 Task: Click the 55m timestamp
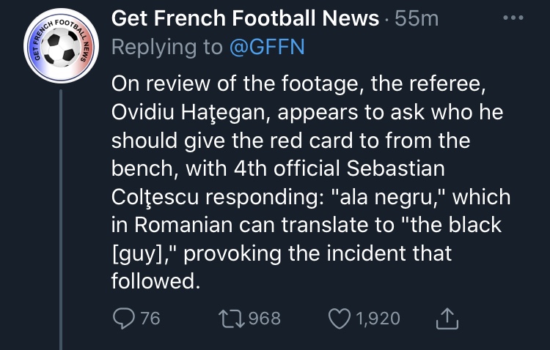click(417, 18)
